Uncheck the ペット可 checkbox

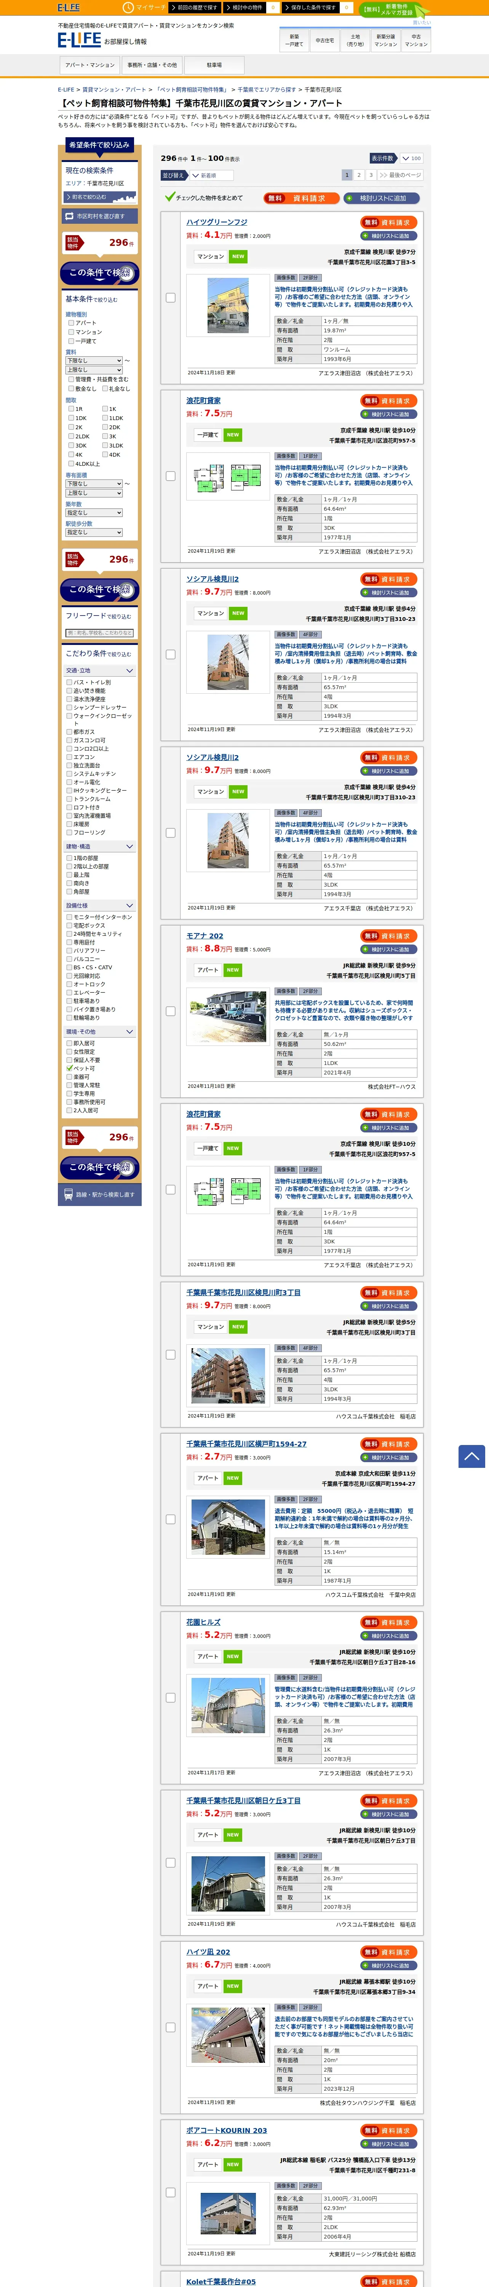pyautogui.click(x=70, y=1068)
